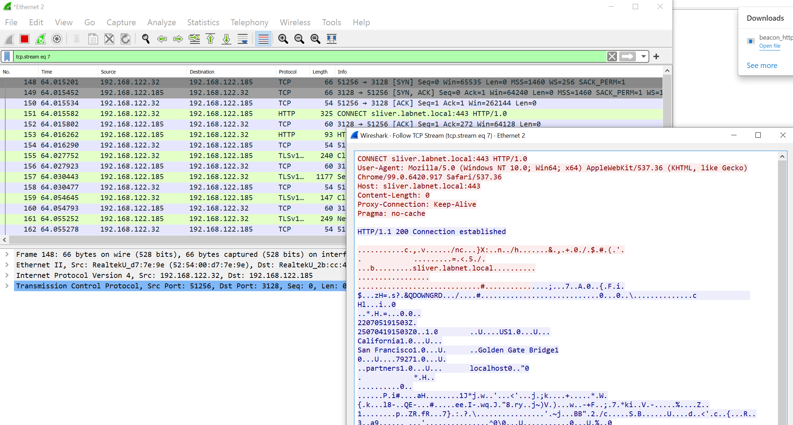Click the Save capture file icon
The width and height of the screenshot is (793, 425).
click(x=93, y=39)
